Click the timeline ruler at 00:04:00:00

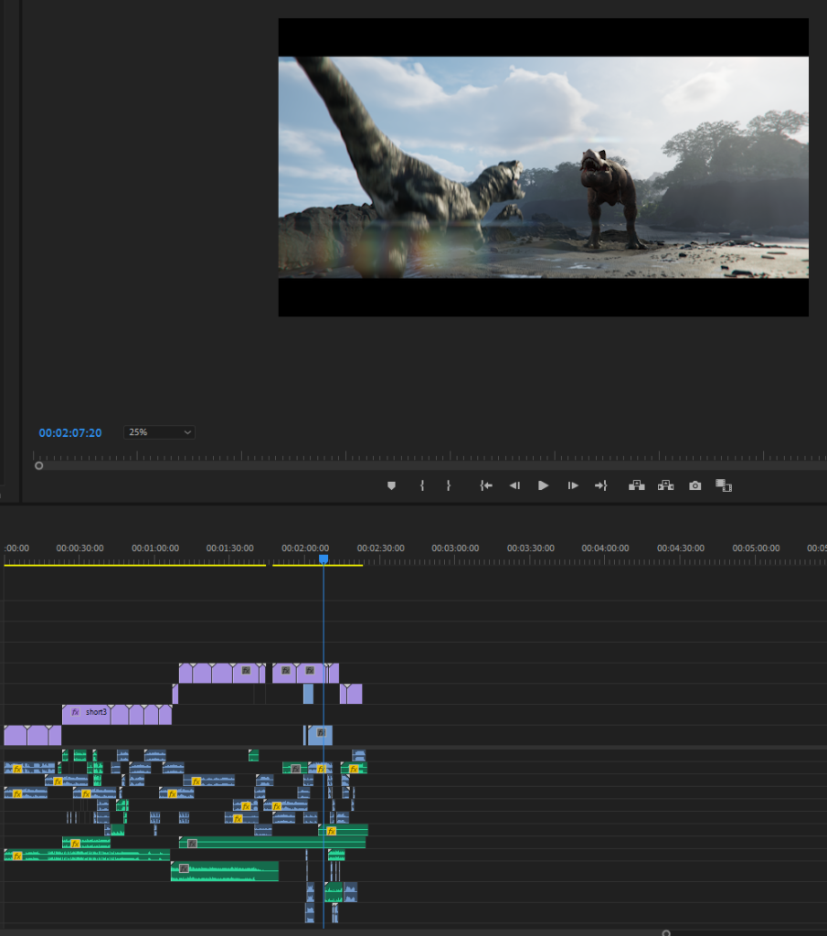[x=605, y=548]
